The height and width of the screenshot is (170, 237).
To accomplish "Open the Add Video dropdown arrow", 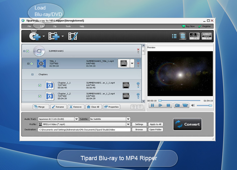I will click(63, 36).
